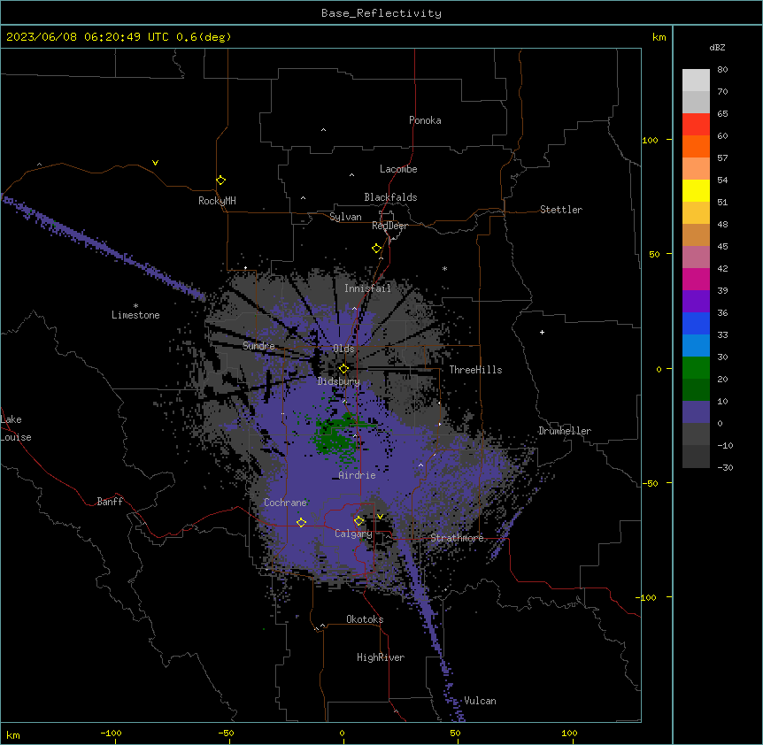Click the yellow diamond marker south of RedDeer

[377, 249]
